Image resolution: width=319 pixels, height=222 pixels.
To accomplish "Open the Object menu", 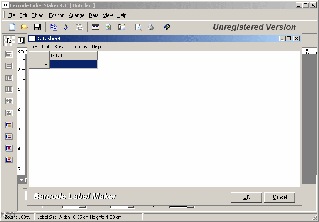I will point(38,15).
